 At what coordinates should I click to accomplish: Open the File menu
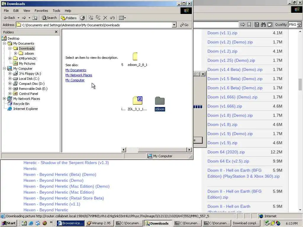click(x=6, y=11)
